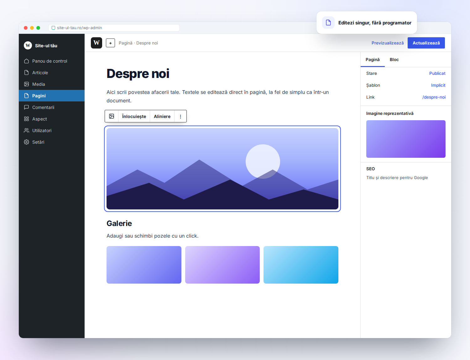The width and height of the screenshot is (470, 360).
Task: Click the Aspect grid icon in the sidebar
Action: [27, 119]
